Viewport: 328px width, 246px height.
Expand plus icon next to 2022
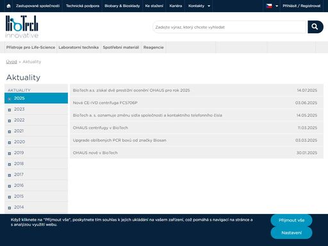(10, 121)
